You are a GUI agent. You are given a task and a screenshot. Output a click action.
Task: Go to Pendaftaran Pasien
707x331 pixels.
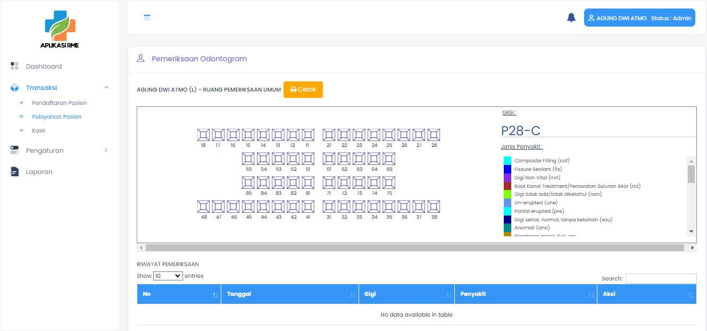point(59,103)
